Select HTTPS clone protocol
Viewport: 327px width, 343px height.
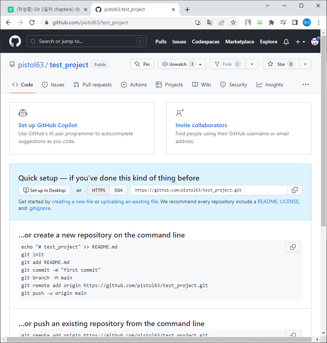(x=98, y=190)
